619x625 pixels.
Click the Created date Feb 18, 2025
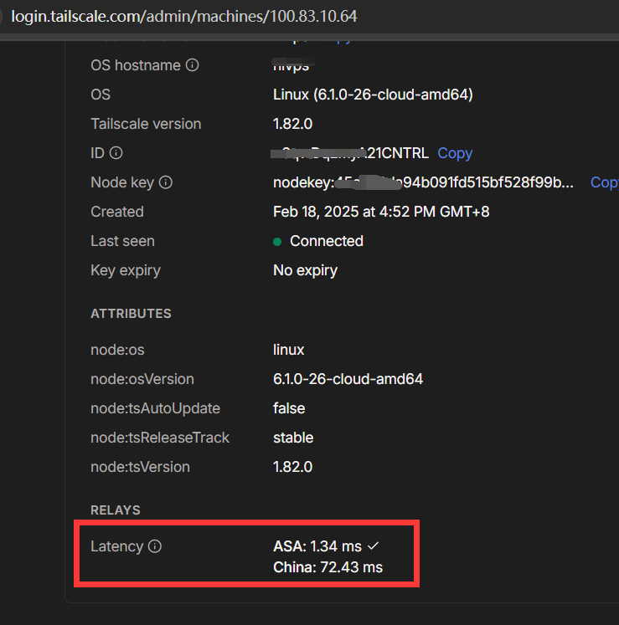[x=381, y=212]
